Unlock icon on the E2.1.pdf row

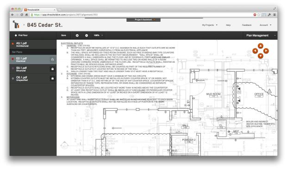pos(52,59)
